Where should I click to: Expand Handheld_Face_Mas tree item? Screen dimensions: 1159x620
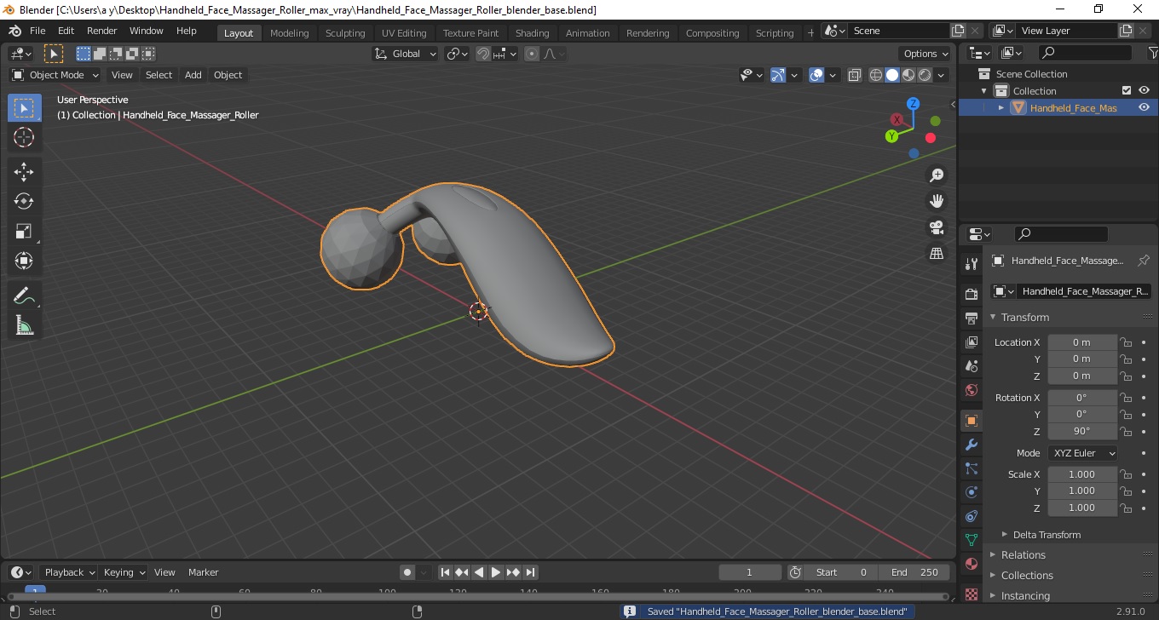[x=1001, y=107]
